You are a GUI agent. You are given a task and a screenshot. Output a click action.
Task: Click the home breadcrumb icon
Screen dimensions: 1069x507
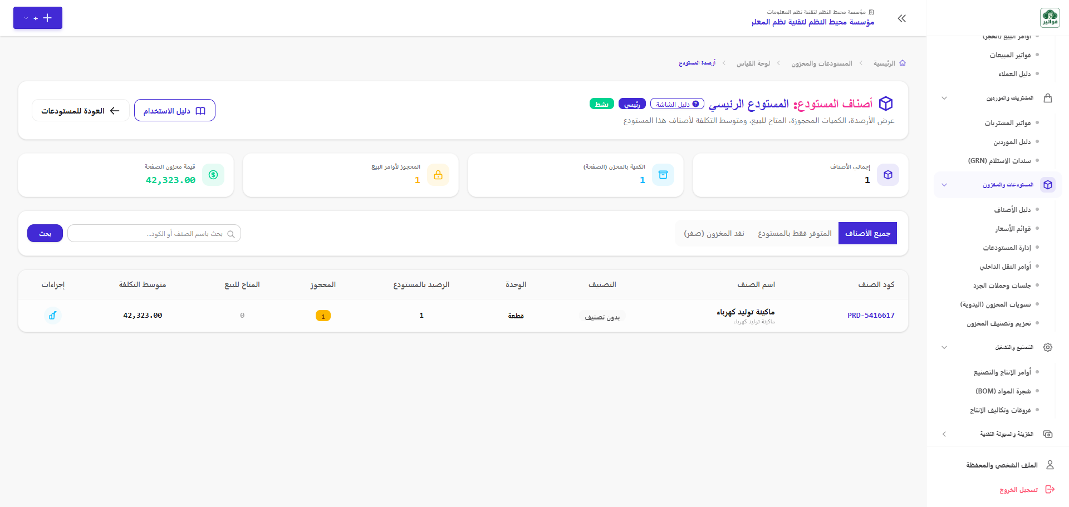click(x=903, y=63)
